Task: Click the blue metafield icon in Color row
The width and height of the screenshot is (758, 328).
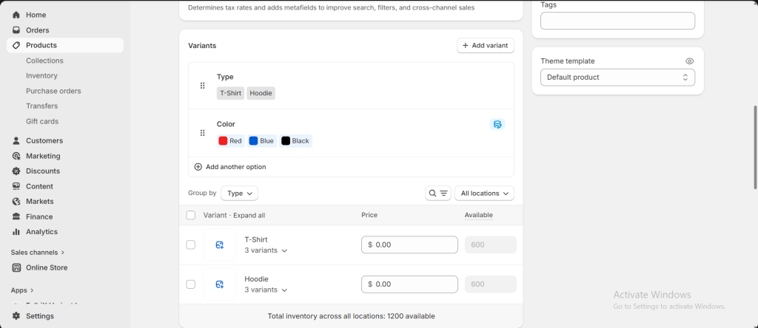Action: [497, 124]
